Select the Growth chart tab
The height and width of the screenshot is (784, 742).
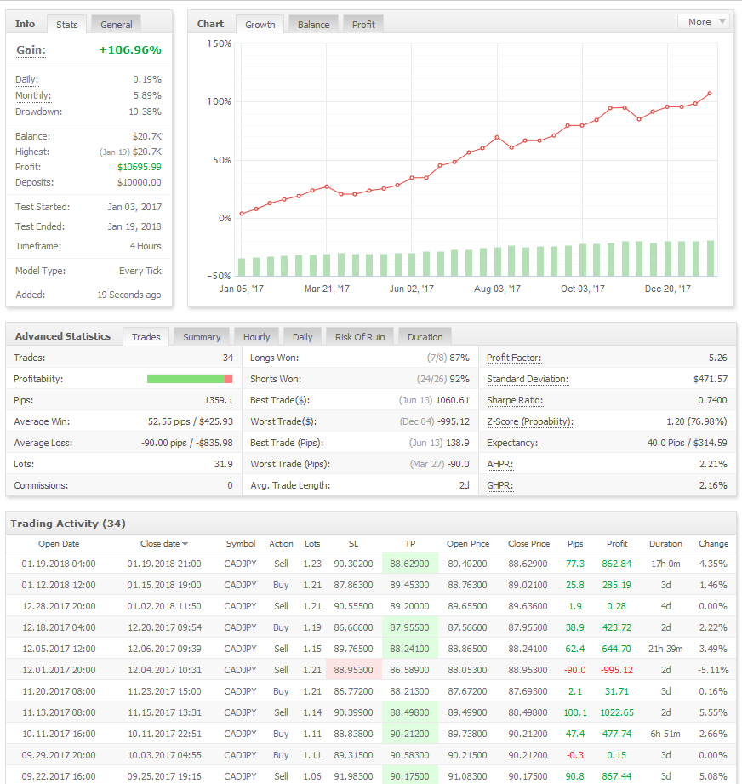[260, 25]
